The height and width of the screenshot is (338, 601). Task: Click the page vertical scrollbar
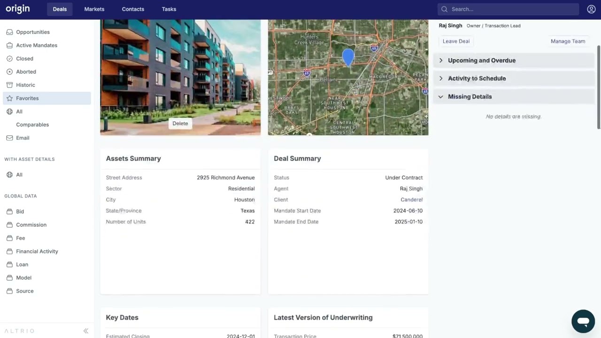(599, 87)
